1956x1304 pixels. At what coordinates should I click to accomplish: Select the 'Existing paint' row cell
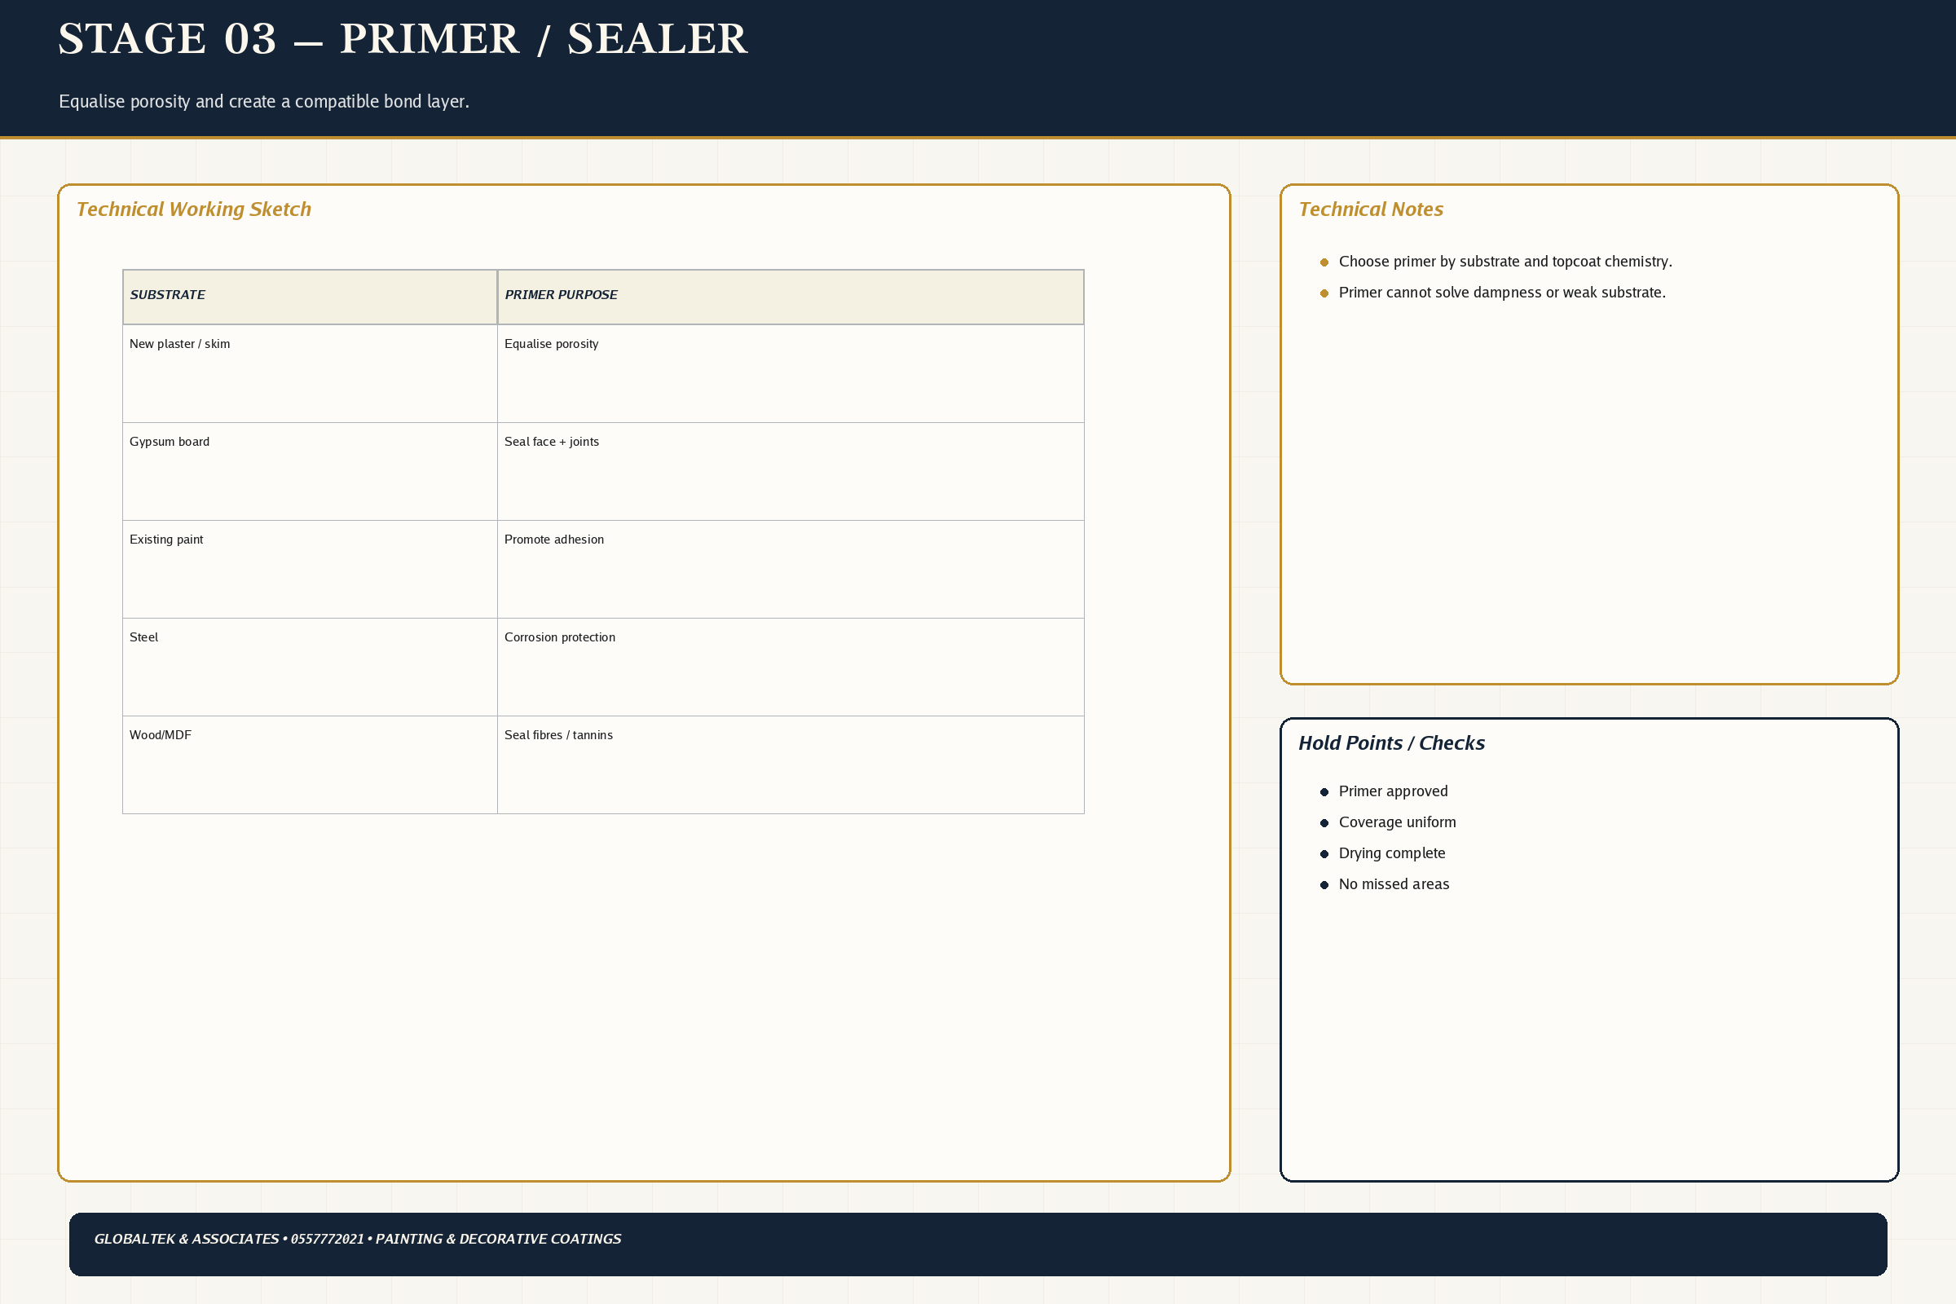pos(311,570)
